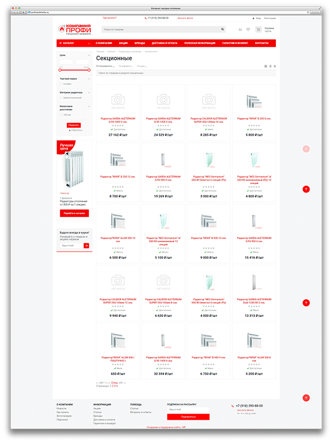Click the Лучшая цена radiator promo image
The width and height of the screenshot is (333, 442).
pos(74,169)
